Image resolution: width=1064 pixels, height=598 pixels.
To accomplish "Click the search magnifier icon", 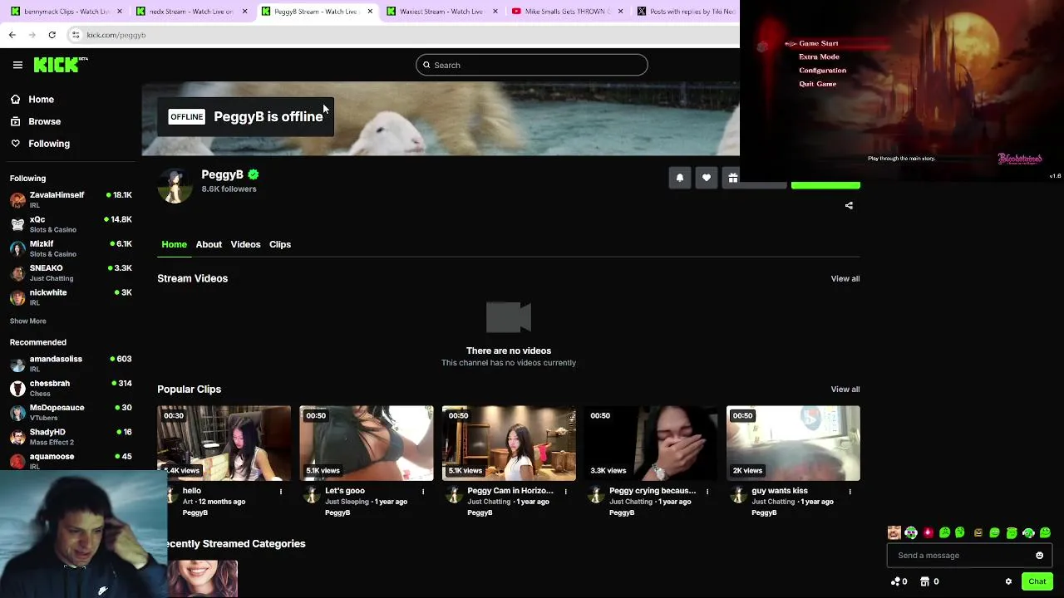I will click(x=426, y=65).
